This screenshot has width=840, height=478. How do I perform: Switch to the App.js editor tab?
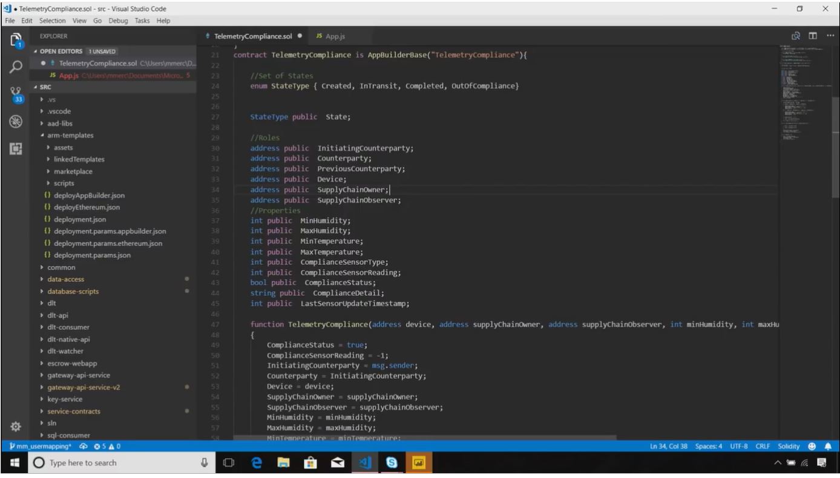pos(335,36)
